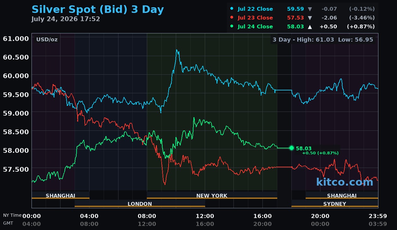Click the kitco.com watermark logo
Screen dimensions: 397x230
point(345,182)
